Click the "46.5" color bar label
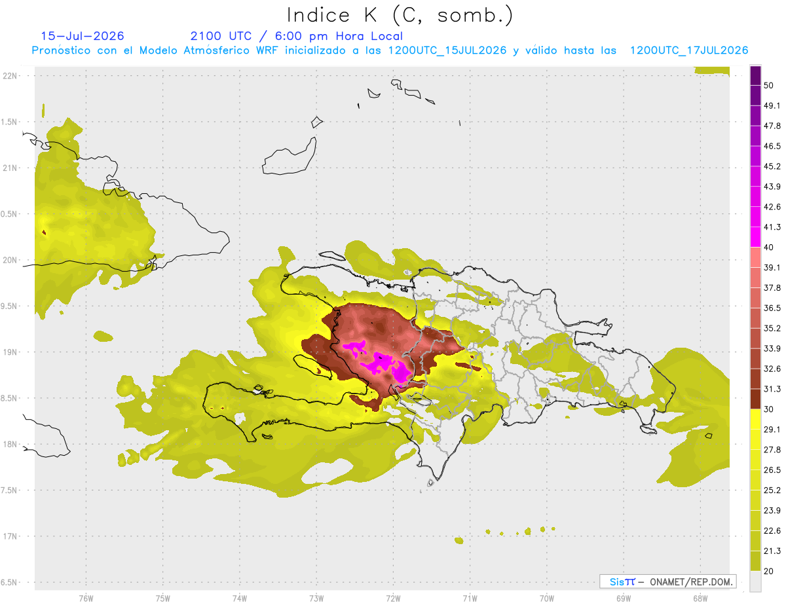The image size is (786, 607). point(772,146)
